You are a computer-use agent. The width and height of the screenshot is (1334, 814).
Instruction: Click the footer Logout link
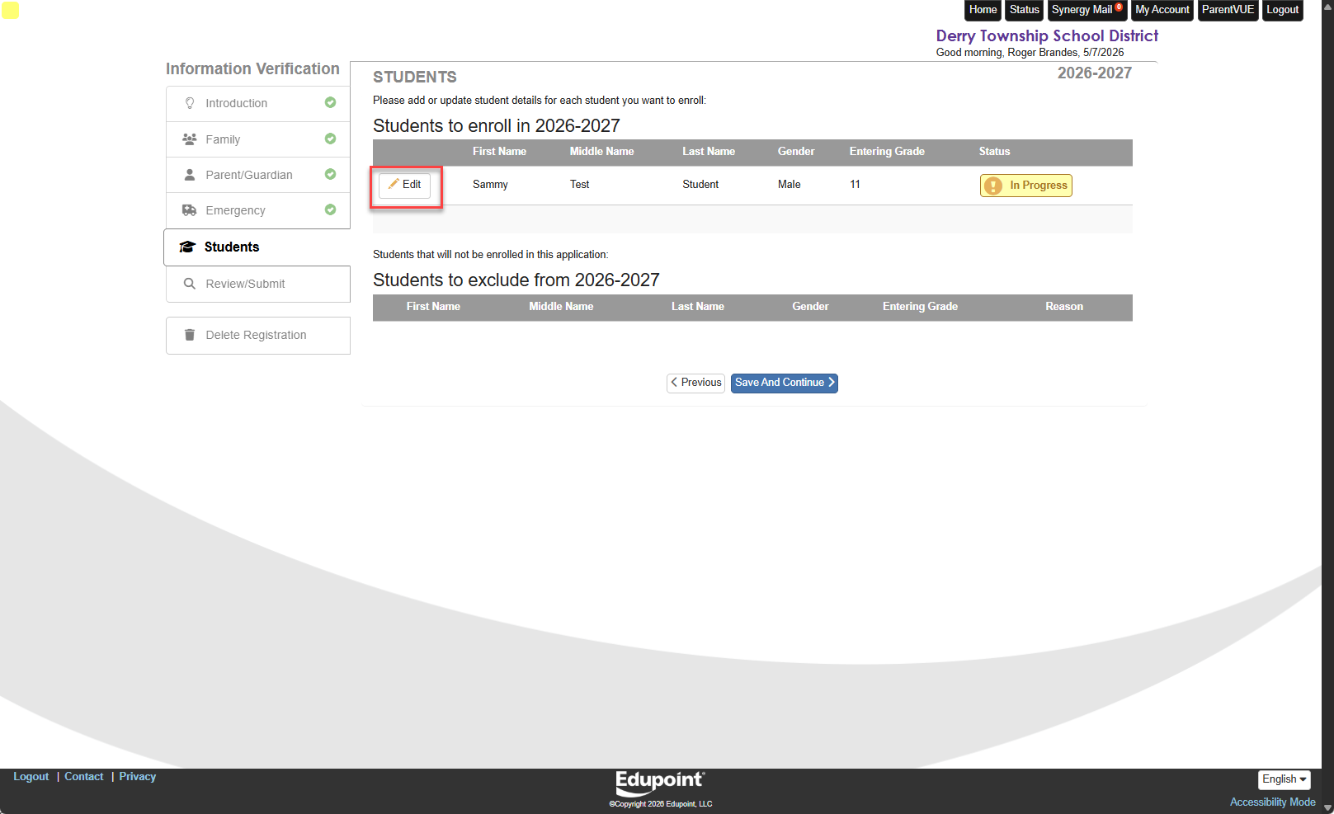click(31, 777)
